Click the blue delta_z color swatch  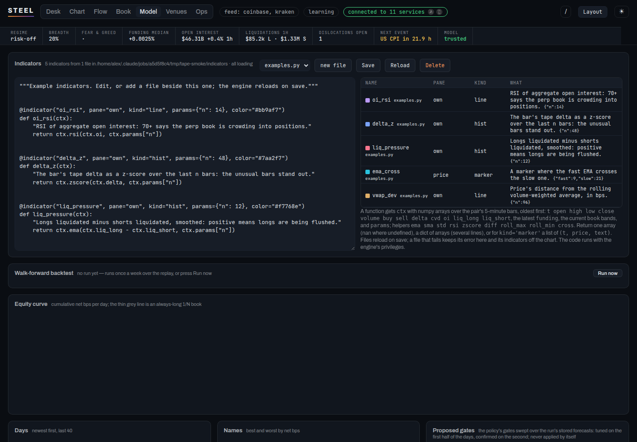coord(368,124)
